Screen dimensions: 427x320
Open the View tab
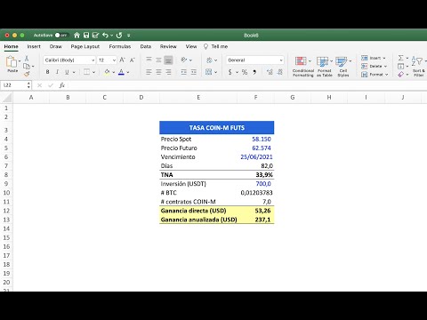191,46
